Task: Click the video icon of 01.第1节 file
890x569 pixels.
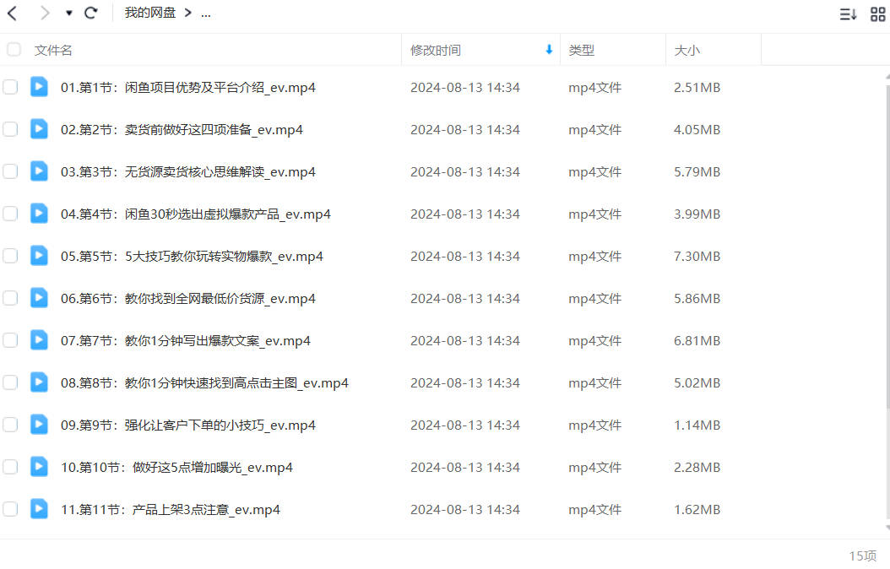Action: 39,87
